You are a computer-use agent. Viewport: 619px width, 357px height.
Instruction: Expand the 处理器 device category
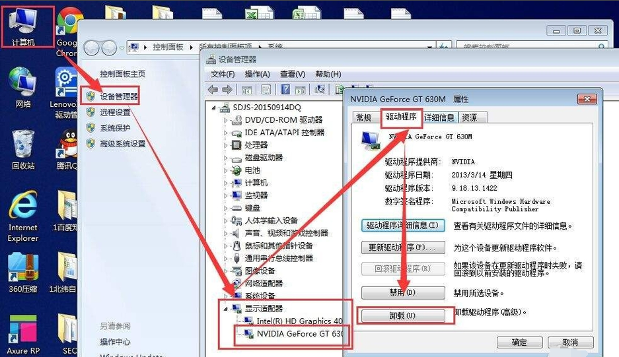(226, 145)
